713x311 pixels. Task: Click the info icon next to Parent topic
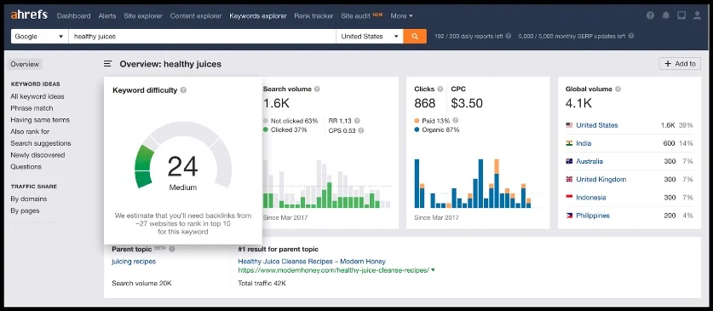coord(172,249)
